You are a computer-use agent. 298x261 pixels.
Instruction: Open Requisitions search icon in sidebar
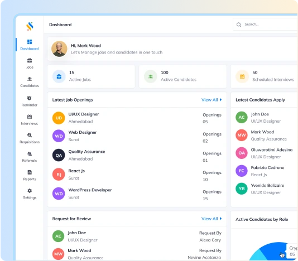30,135
